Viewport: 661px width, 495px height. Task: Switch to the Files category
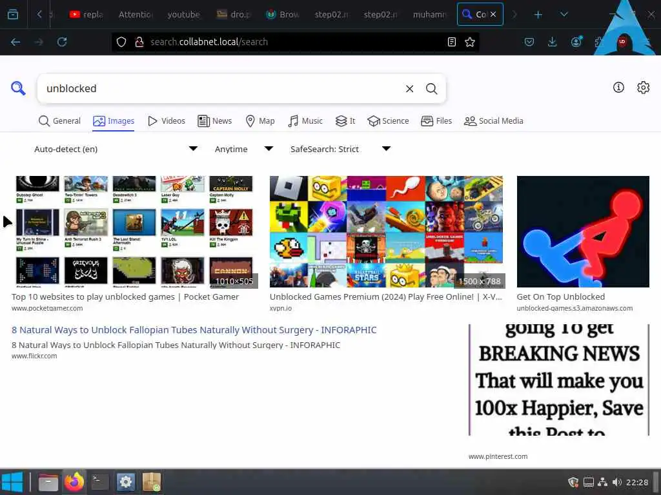point(436,121)
